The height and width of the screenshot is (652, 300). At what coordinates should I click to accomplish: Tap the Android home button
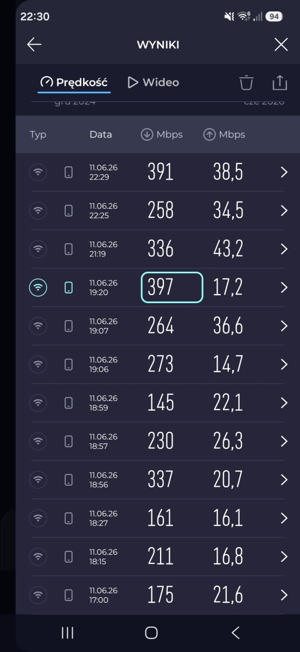pos(151,632)
